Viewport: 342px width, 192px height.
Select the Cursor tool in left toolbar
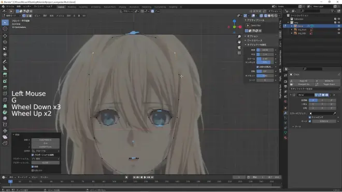tap(5, 29)
